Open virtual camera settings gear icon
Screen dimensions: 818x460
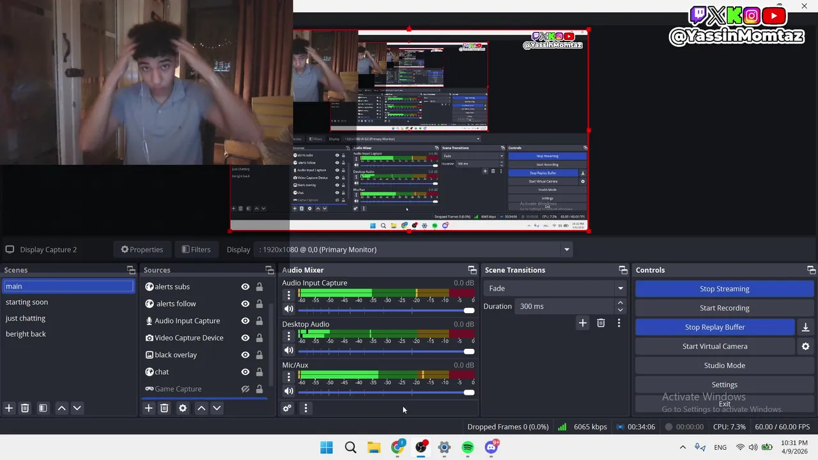(x=805, y=346)
